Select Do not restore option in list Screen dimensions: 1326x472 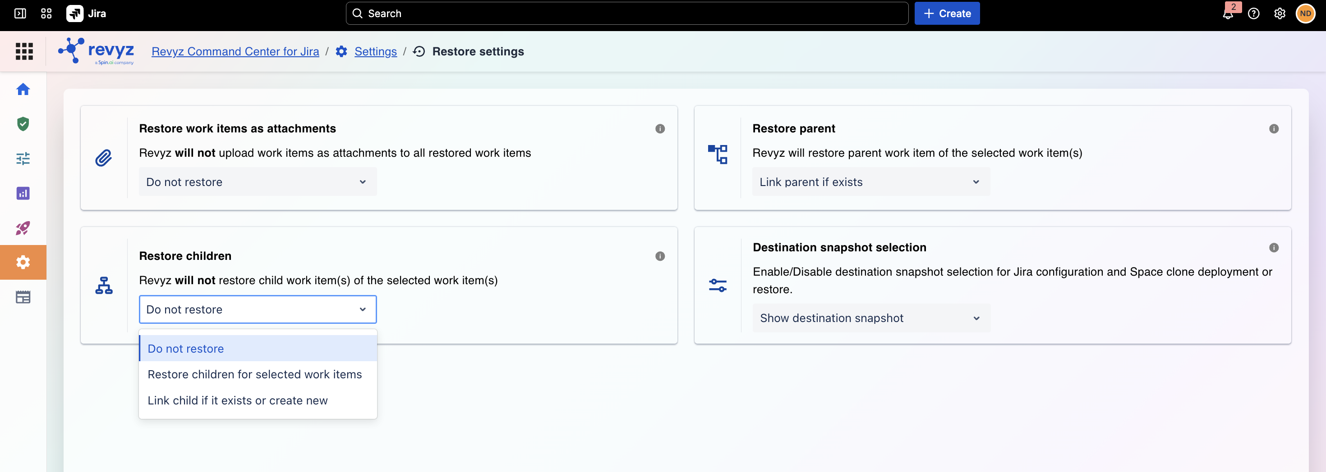click(x=258, y=349)
